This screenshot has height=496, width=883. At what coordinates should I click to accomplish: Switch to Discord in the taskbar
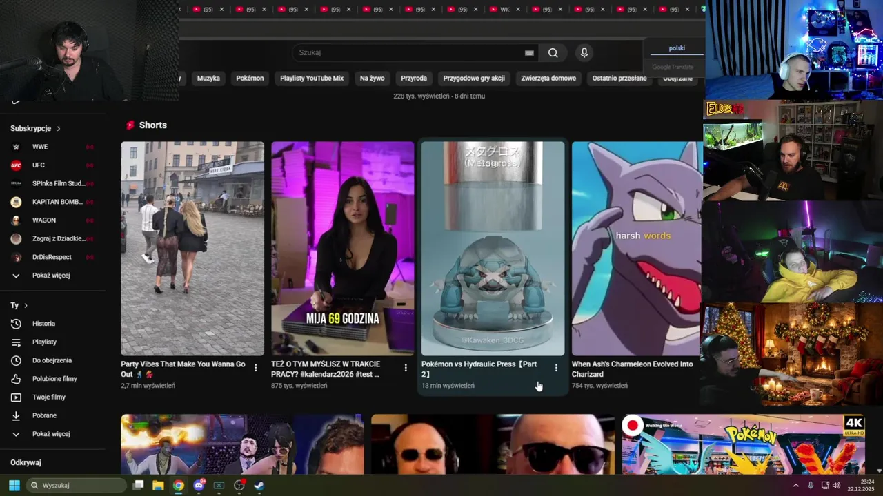click(199, 486)
